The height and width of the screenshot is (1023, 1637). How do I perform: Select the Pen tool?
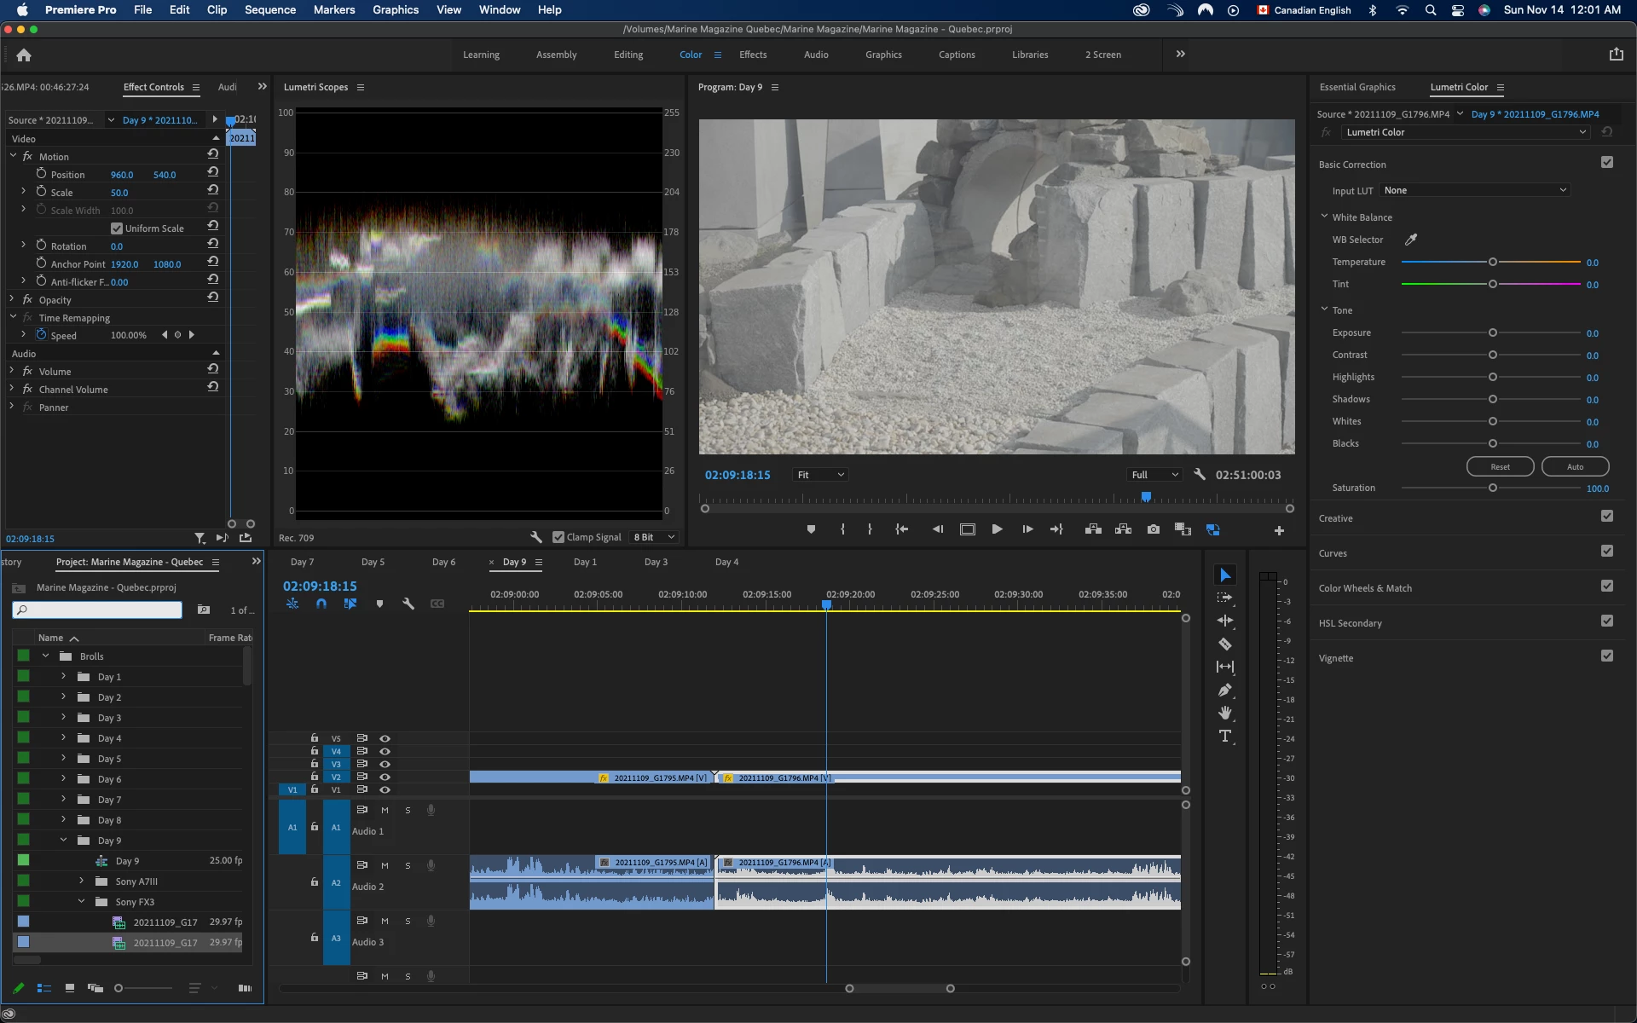tap(1225, 690)
